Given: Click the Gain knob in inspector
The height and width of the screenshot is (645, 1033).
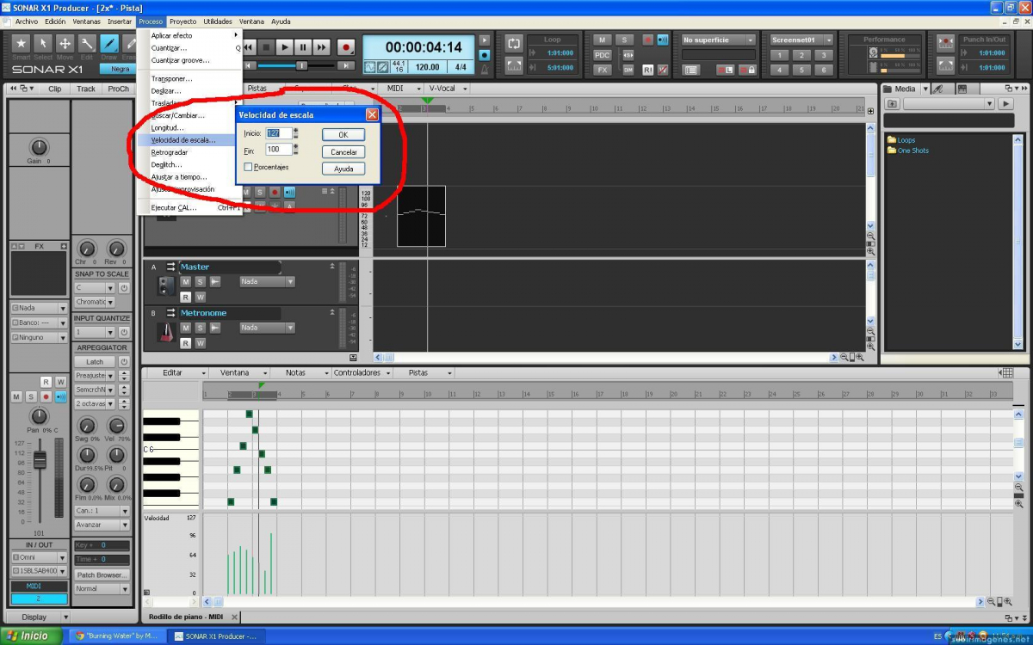Looking at the screenshot, I should tap(39, 147).
